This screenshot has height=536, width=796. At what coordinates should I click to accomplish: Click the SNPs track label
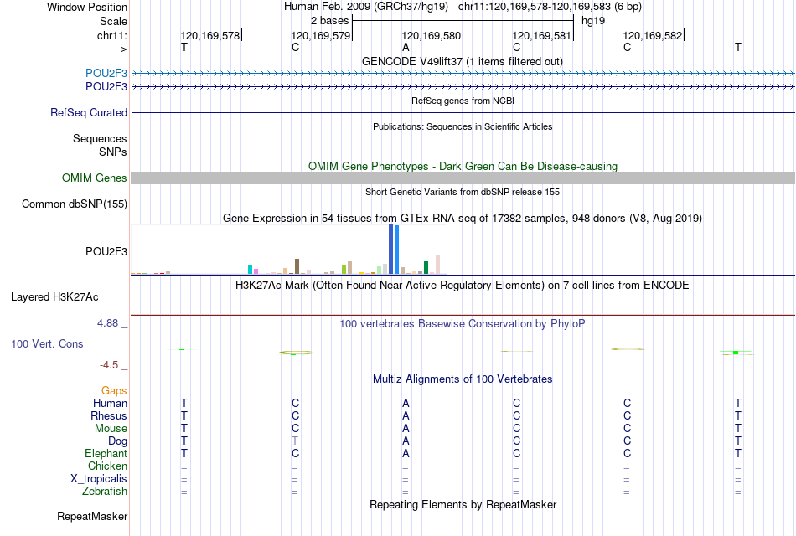click(113, 152)
